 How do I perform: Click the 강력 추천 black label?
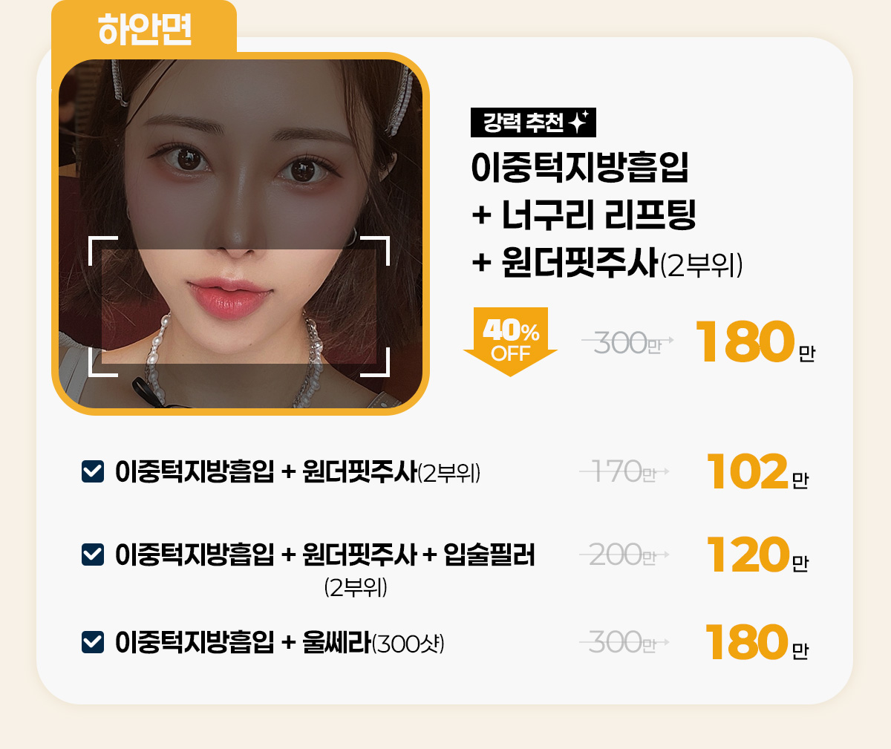click(x=533, y=122)
